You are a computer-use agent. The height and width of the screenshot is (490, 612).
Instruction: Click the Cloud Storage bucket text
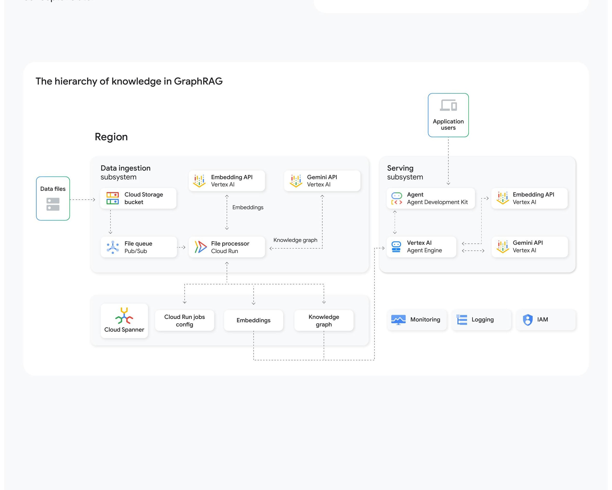point(144,198)
